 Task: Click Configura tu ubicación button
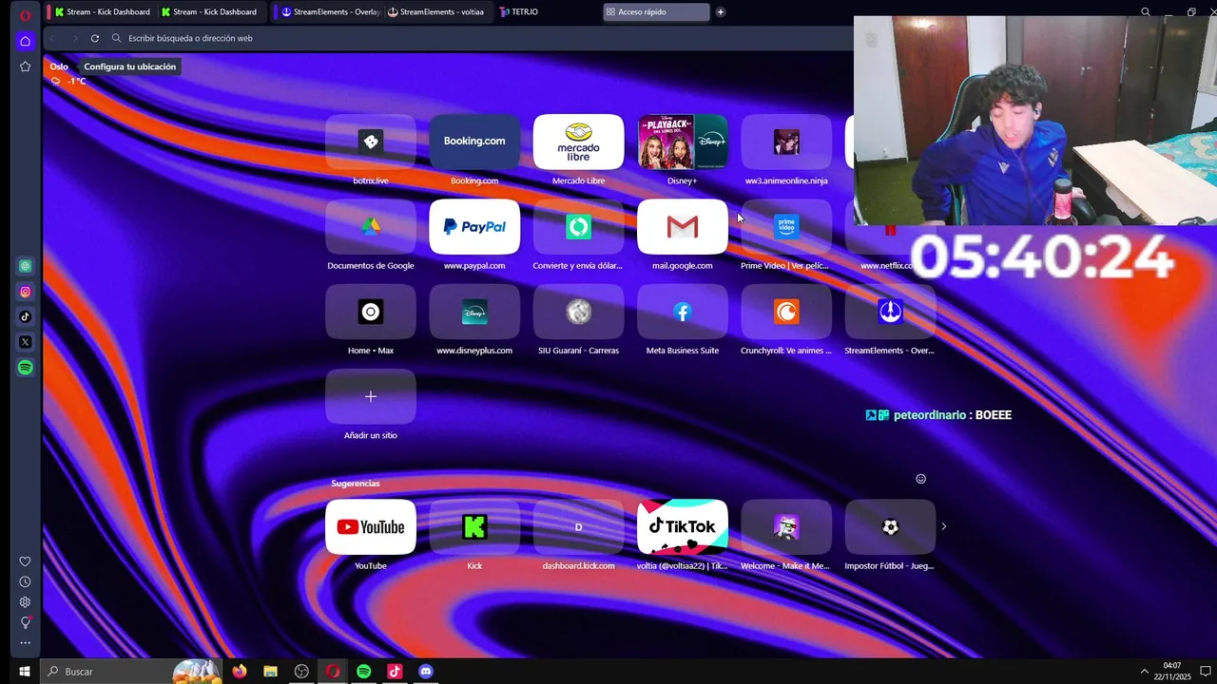130,66
